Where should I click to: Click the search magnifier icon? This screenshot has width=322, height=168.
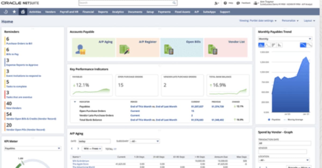click(x=174, y=3)
